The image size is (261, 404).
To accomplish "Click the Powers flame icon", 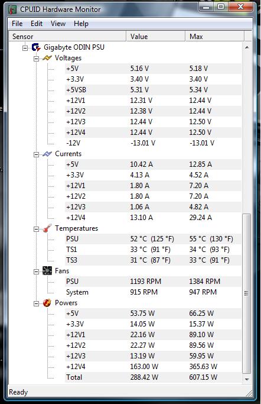I will 47,303.
